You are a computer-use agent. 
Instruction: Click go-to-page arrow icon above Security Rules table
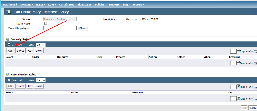238,51
